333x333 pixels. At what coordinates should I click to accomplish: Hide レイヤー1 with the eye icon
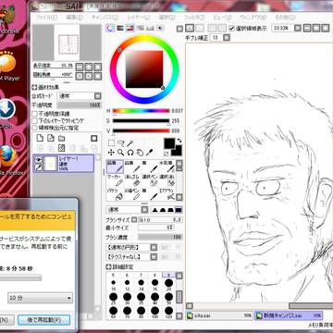pyautogui.click(x=39, y=160)
